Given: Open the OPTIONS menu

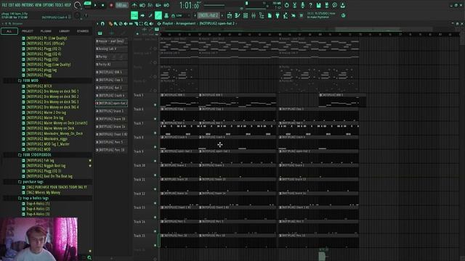Looking at the screenshot, I should coord(49,5).
